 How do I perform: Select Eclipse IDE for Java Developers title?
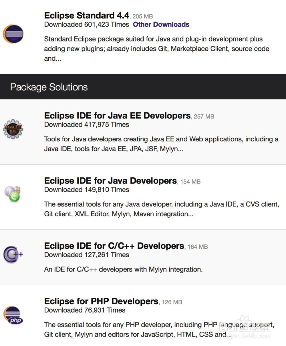tap(110, 181)
